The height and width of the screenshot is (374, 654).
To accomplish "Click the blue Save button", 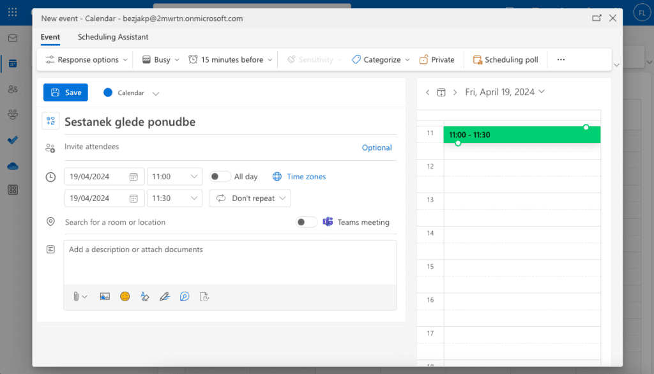I will coord(66,93).
